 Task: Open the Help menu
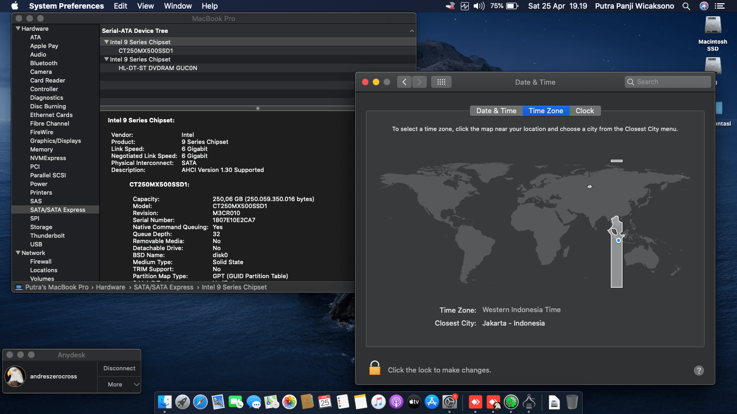pyautogui.click(x=210, y=6)
